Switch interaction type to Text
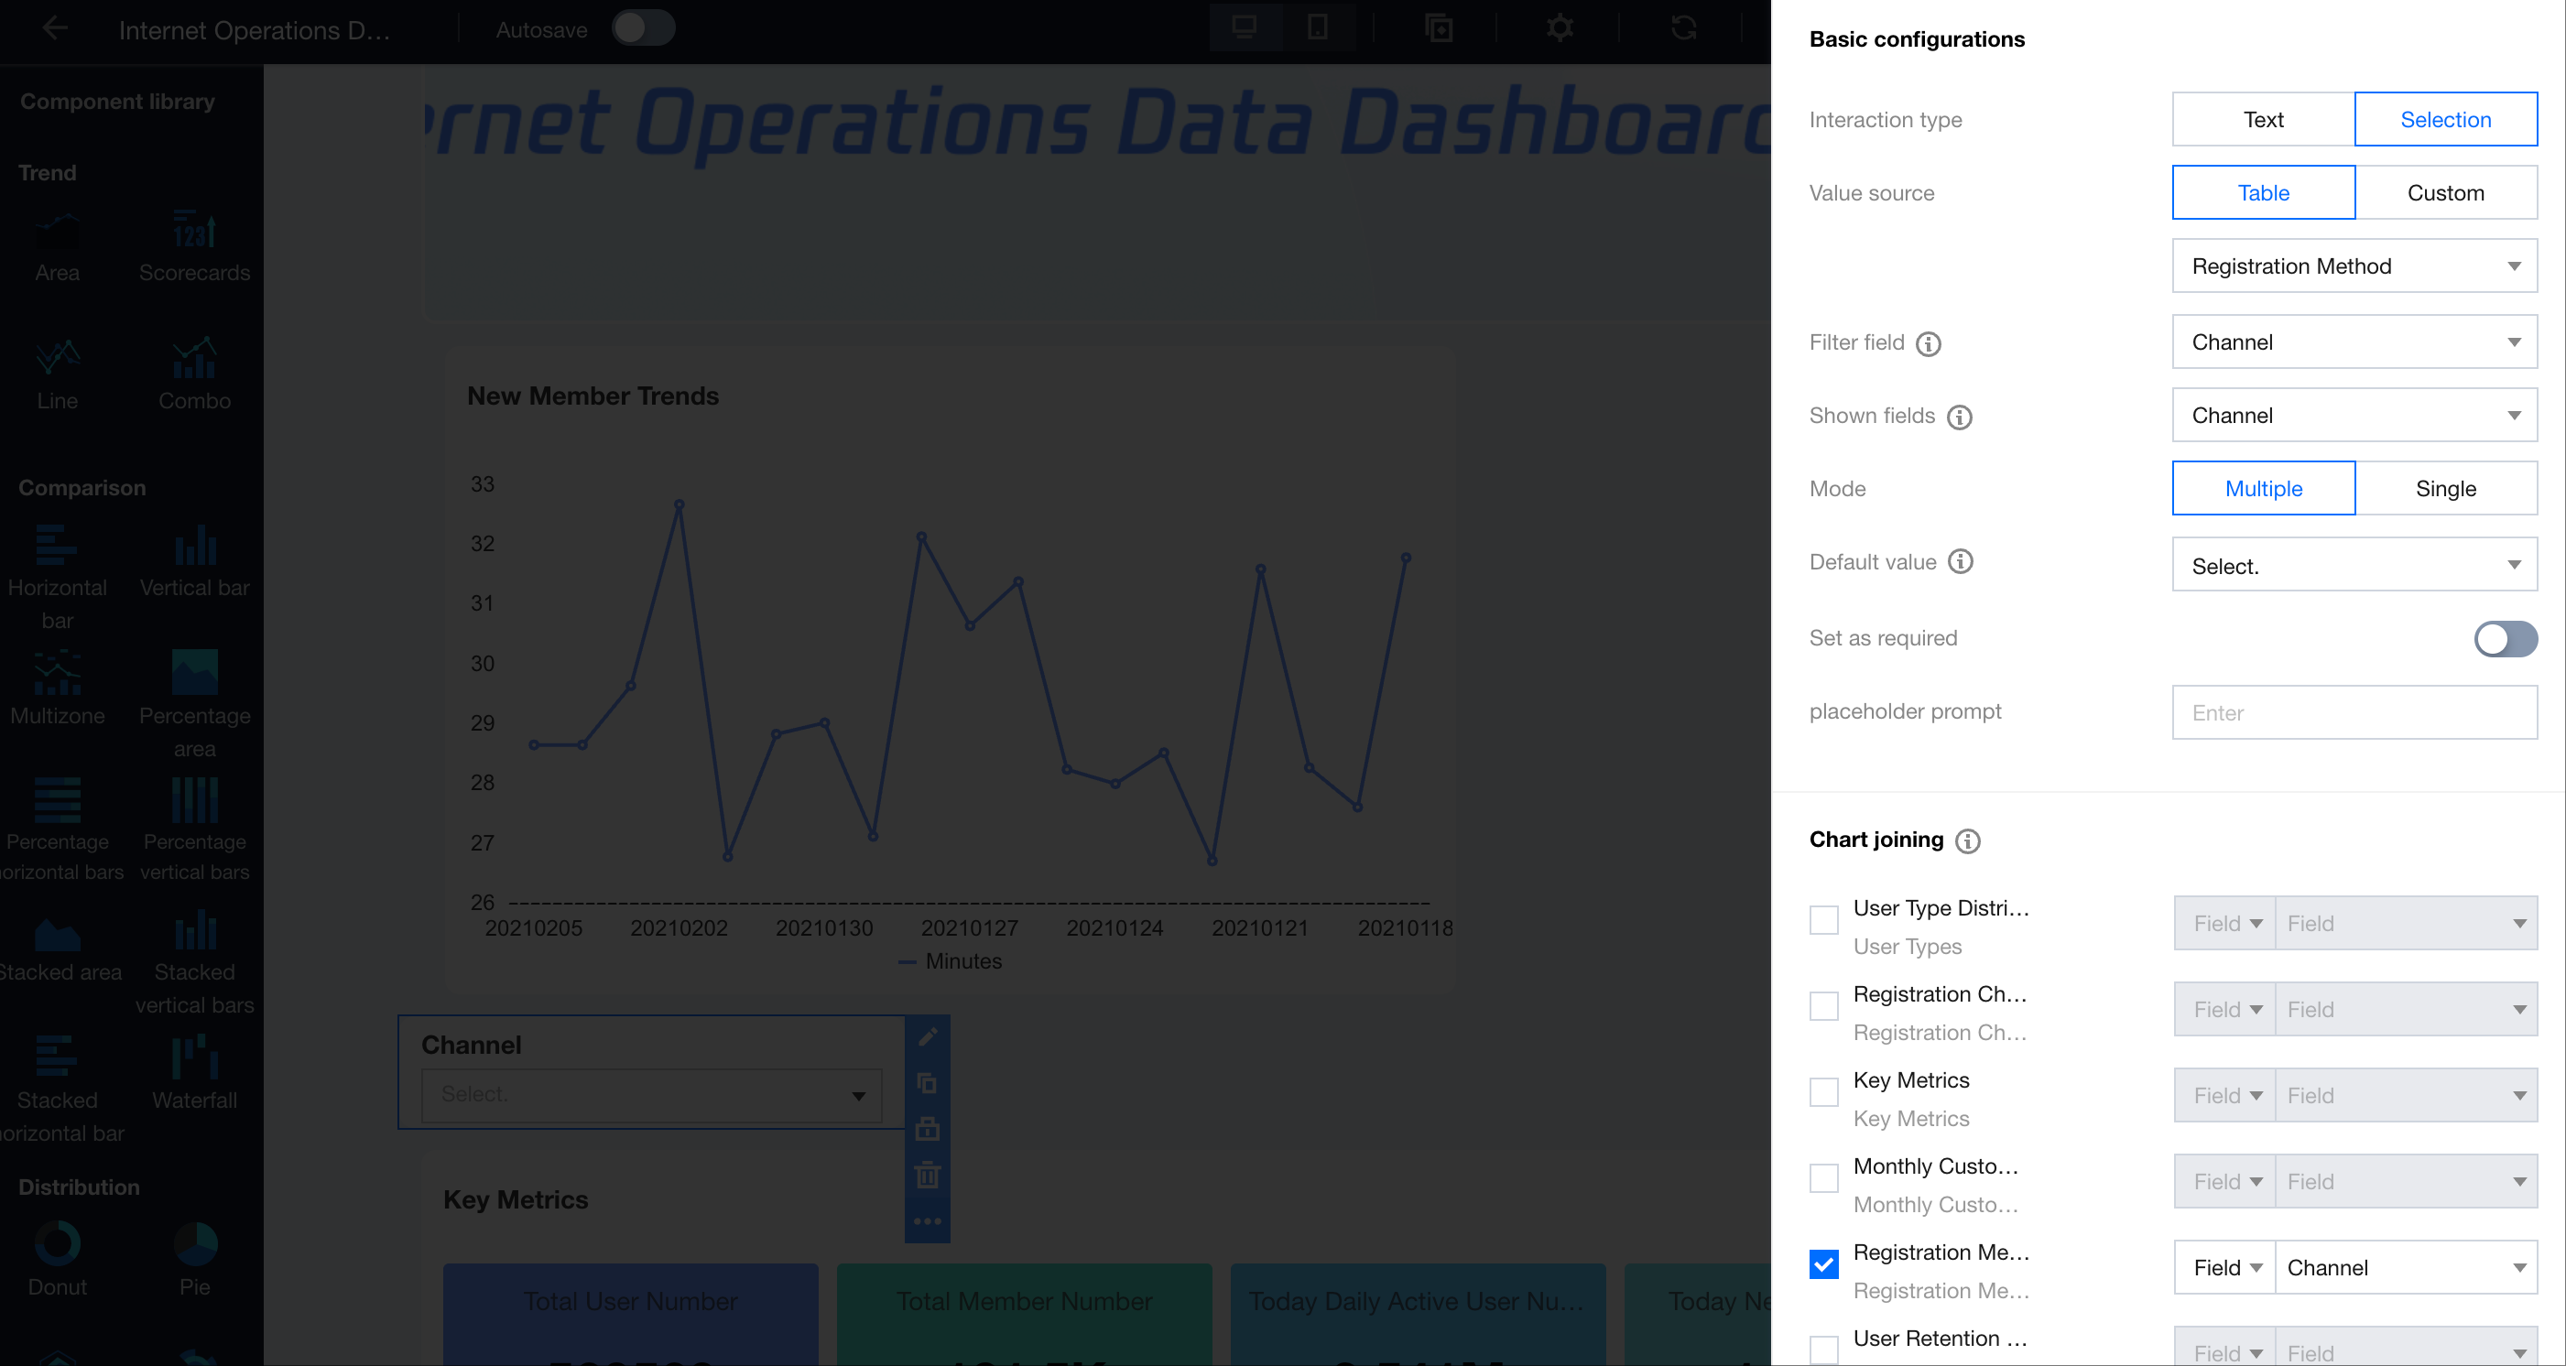 click(x=2262, y=119)
